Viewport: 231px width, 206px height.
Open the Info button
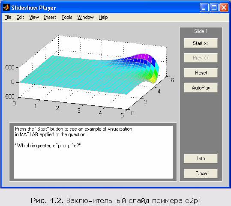click(201, 158)
